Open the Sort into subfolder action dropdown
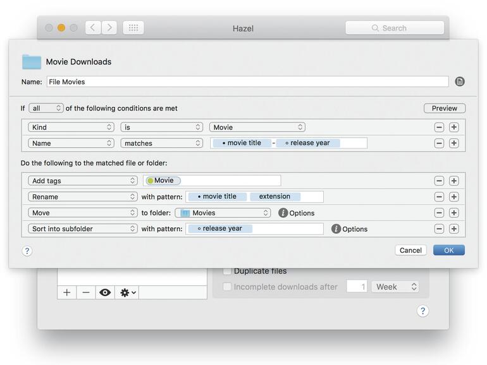487x365 pixels. [83, 229]
